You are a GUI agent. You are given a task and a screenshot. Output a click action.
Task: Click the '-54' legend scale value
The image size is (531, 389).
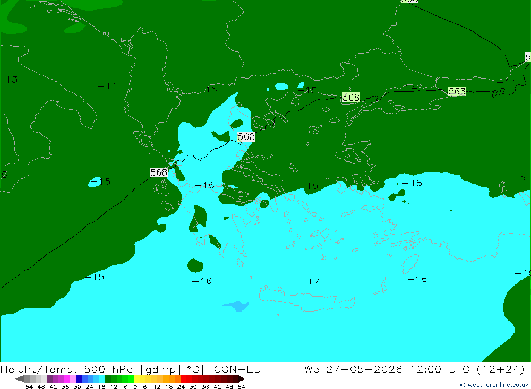[27, 387]
